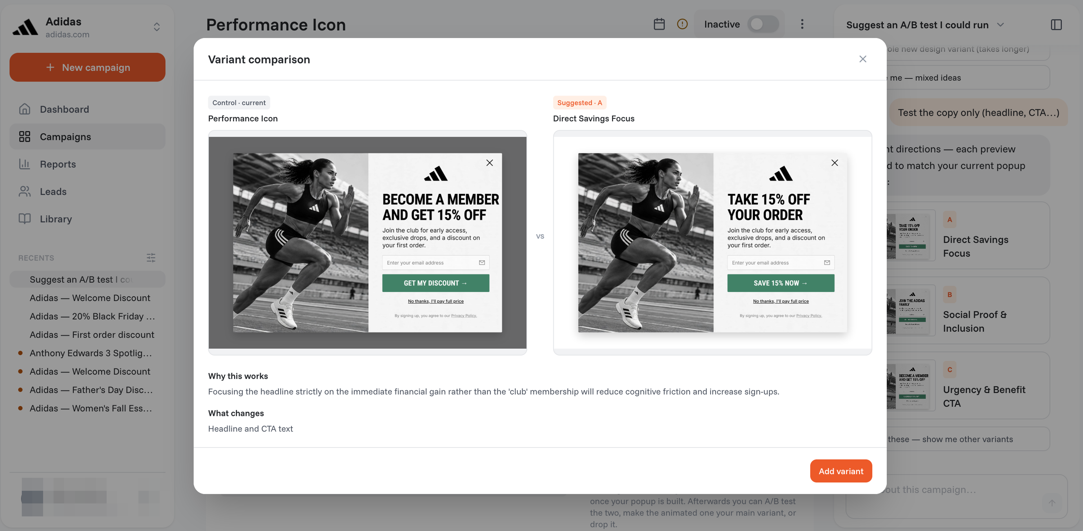Click GET MY DISCOUNT button in control preview

click(435, 283)
